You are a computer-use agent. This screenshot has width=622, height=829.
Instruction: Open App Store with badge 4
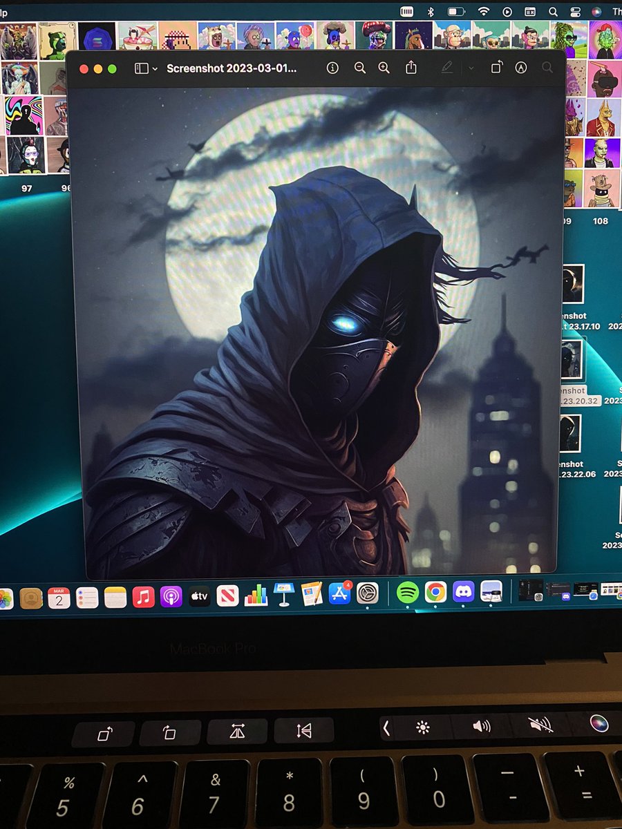pos(340,593)
